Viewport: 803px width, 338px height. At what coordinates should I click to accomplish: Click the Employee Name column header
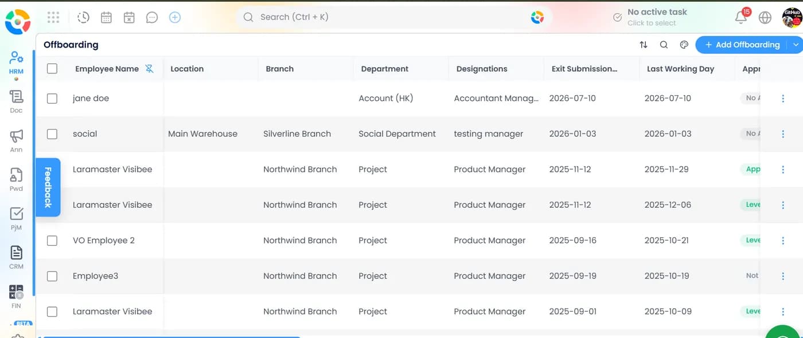click(107, 69)
